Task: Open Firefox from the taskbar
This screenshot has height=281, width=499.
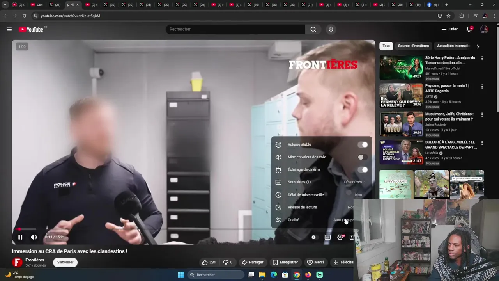Action: click(308, 275)
